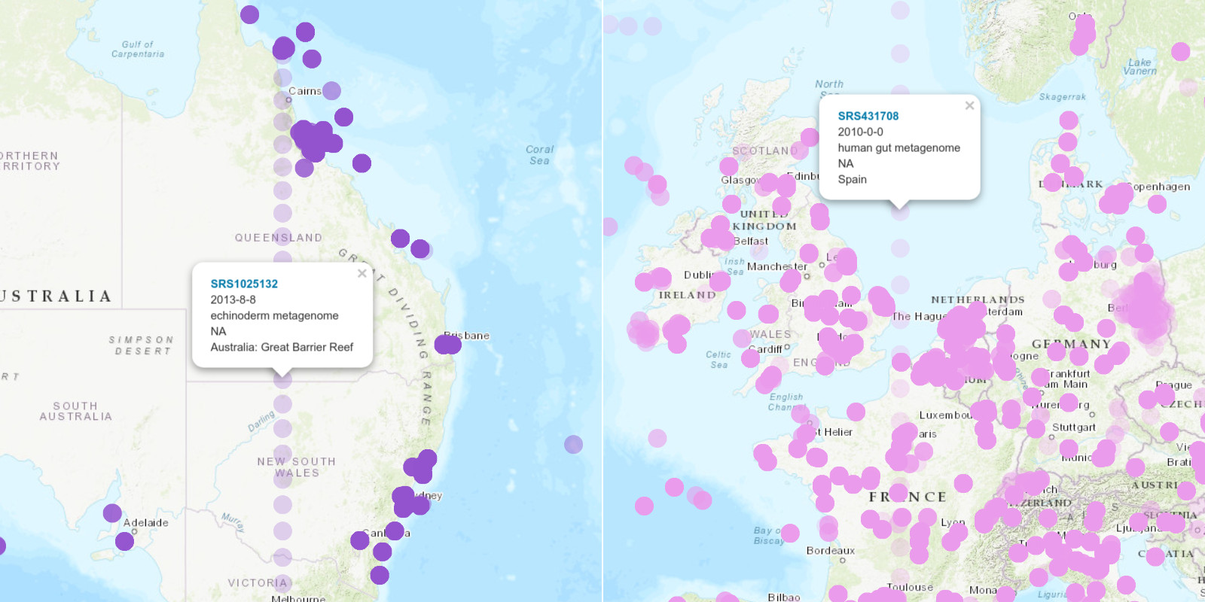Click the purple marker near Adelaide
The height and width of the screenshot is (602, 1205).
point(125,540)
